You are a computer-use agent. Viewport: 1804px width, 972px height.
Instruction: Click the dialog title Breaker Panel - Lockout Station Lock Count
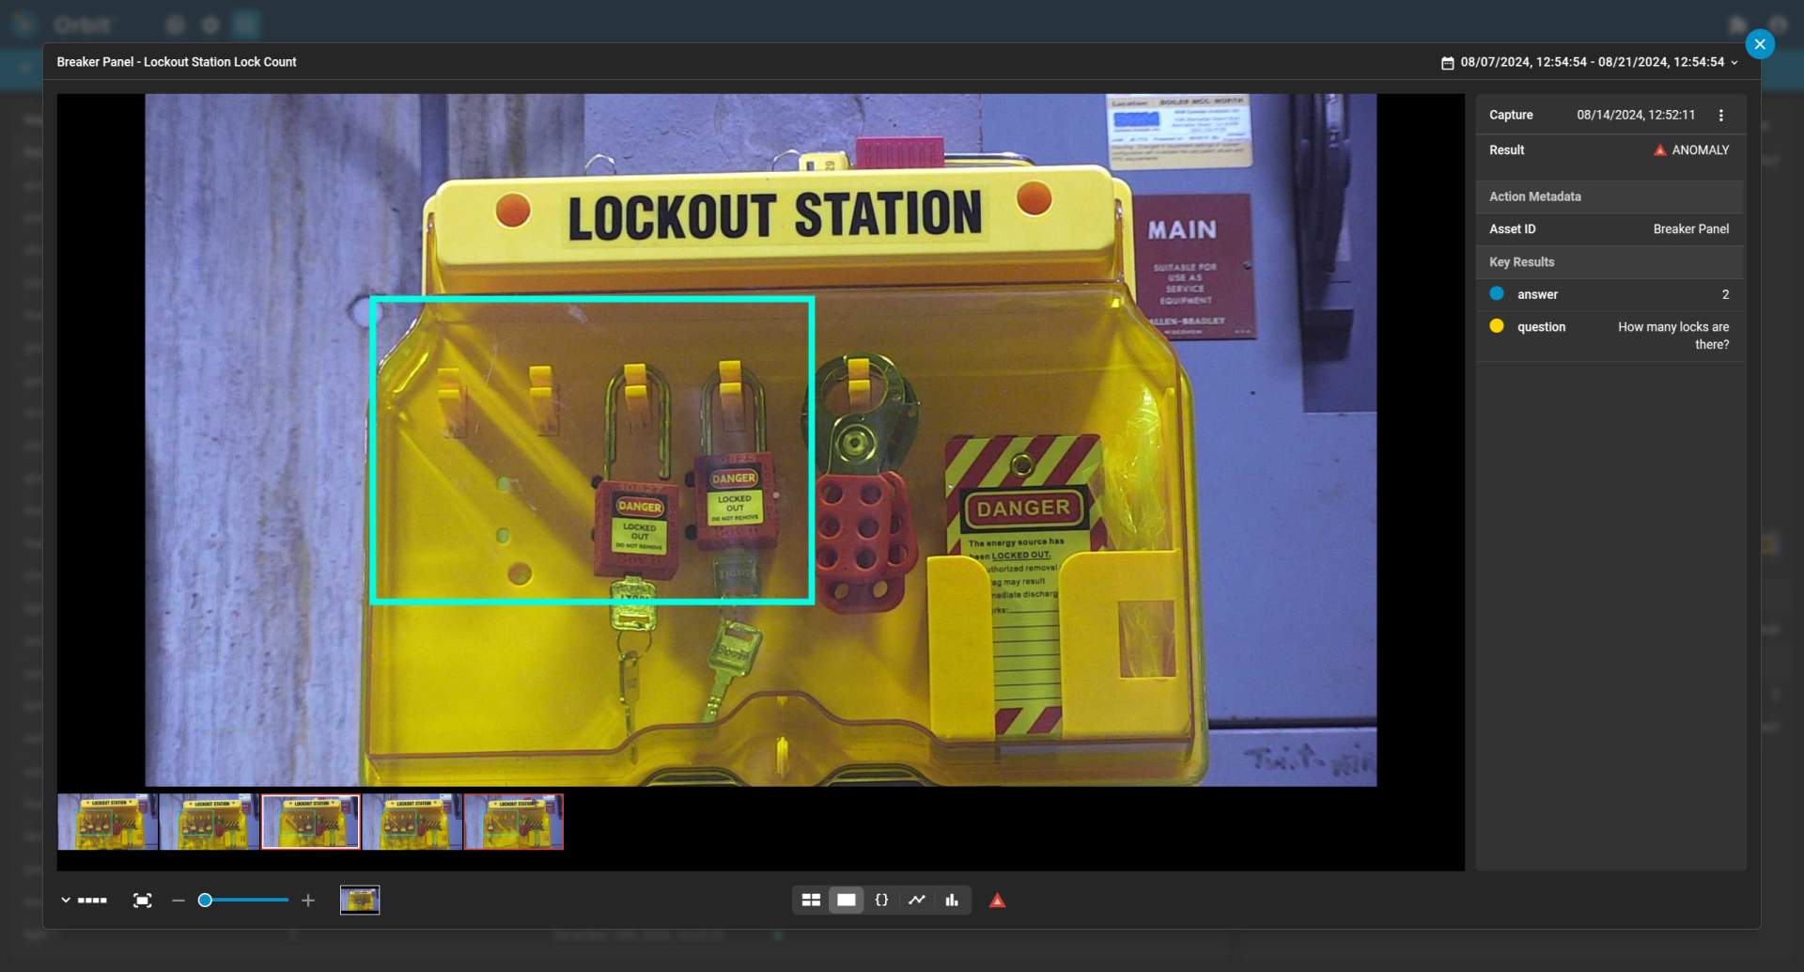[177, 62]
